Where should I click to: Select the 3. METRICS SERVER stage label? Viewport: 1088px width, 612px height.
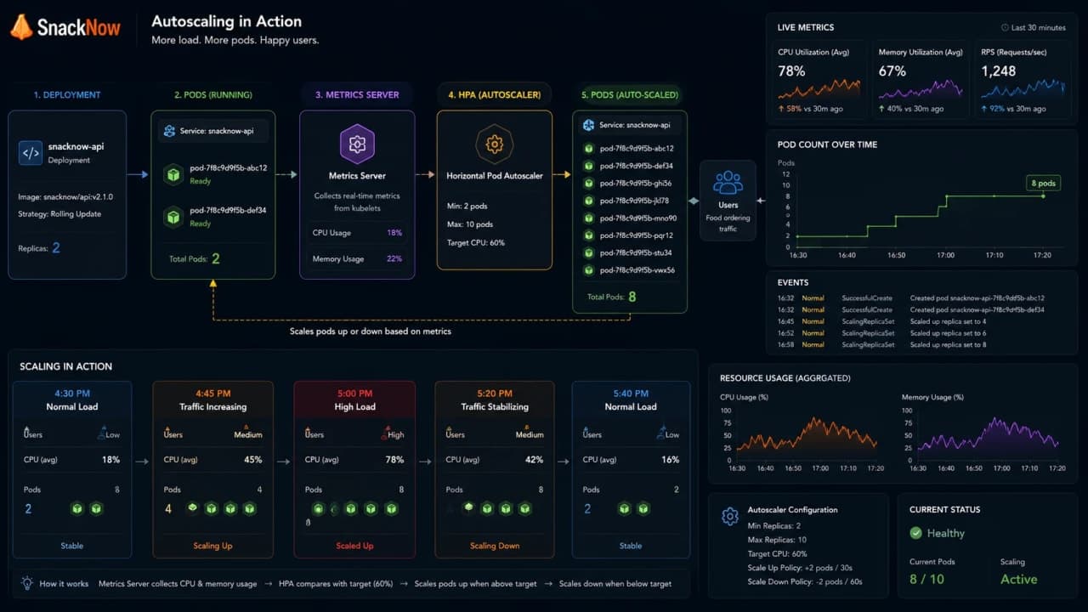[357, 95]
